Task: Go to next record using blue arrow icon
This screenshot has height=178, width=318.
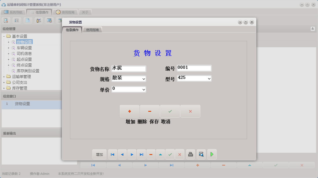Action: 132,154
